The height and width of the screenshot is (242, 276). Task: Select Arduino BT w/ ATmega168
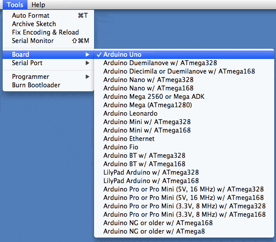184,164
